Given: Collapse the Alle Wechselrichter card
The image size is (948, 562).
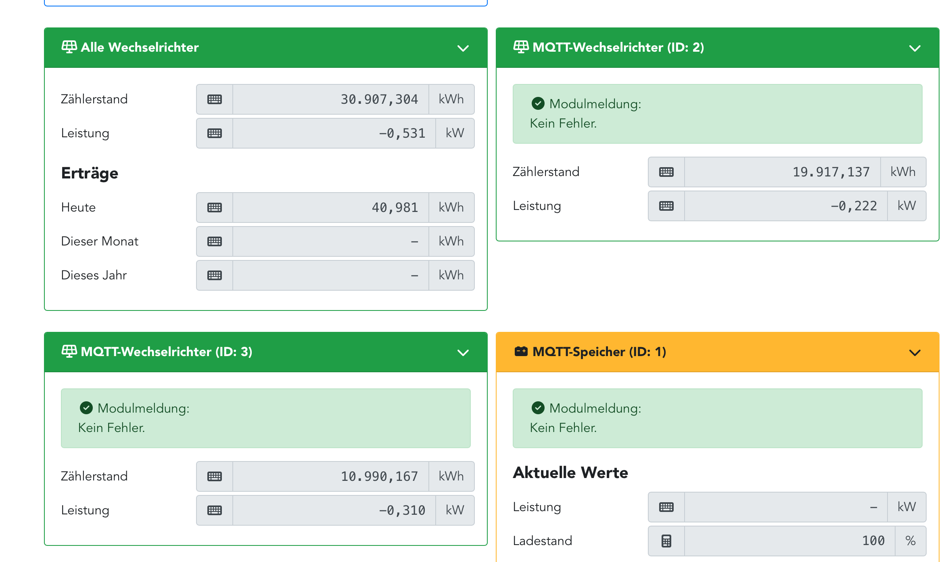Looking at the screenshot, I should [463, 48].
